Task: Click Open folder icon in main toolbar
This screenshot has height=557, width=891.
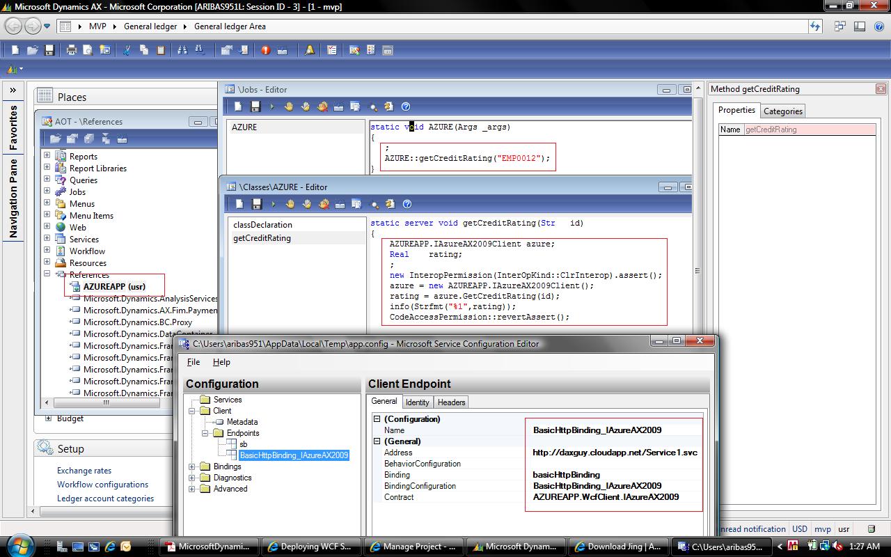Action: coord(32,50)
